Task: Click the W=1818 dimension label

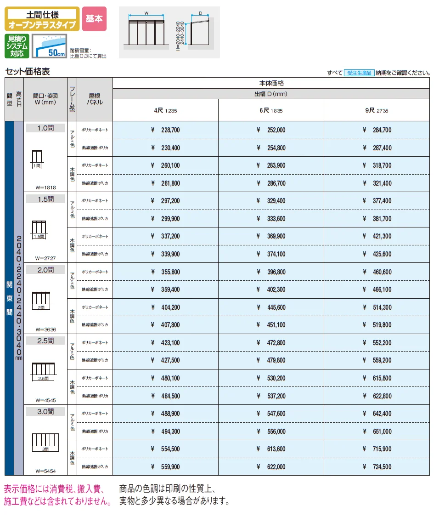Action: [x=45, y=187]
